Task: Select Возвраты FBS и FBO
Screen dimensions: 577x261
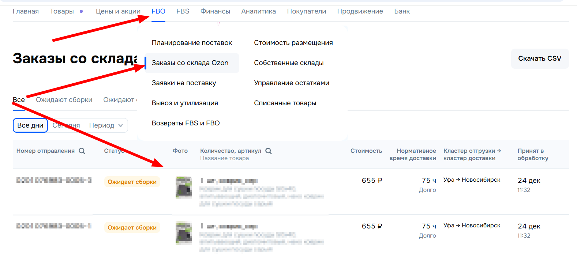Action: (x=186, y=123)
